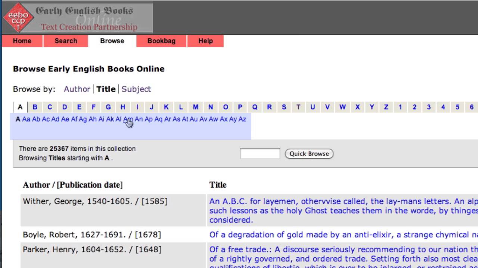The width and height of the screenshot is (478, 268).
Task: Open the Help tab
Action: coord(205,41)
